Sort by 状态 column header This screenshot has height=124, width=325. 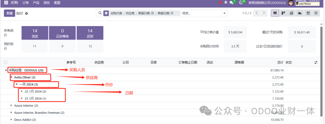pos(289,62)
